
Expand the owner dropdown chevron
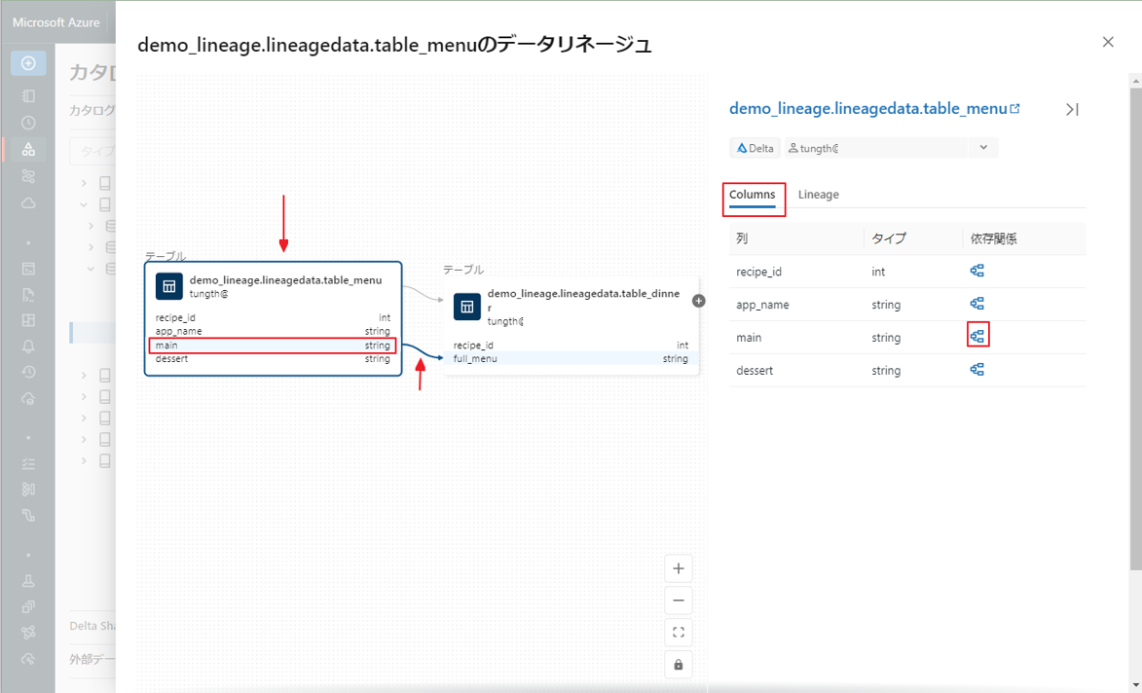[983, 148]
